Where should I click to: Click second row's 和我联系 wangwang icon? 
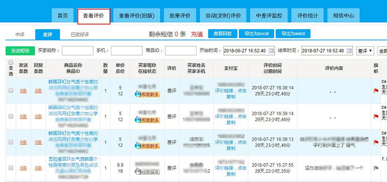pyautogui.click(x=147, y=120)
